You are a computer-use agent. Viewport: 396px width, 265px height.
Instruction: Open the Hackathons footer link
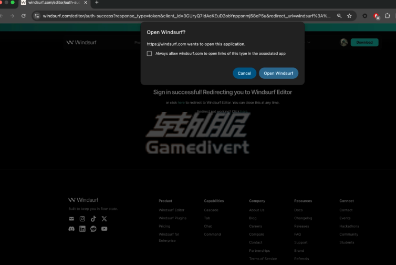tap(349, 226)
